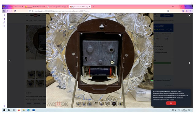Open Word from the taskbar
Viewport: 196px width, 116px height.
(33, 110)
